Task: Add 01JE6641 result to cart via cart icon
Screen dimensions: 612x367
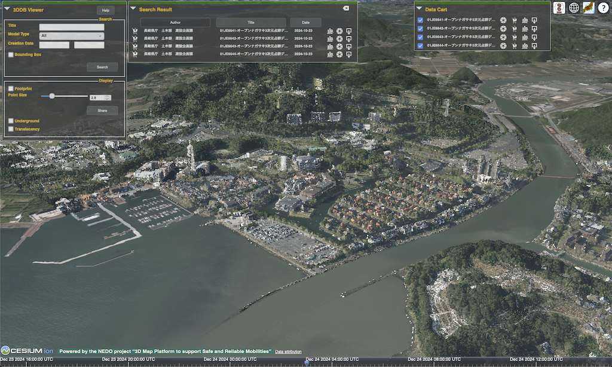Action: tap(134, 31)
